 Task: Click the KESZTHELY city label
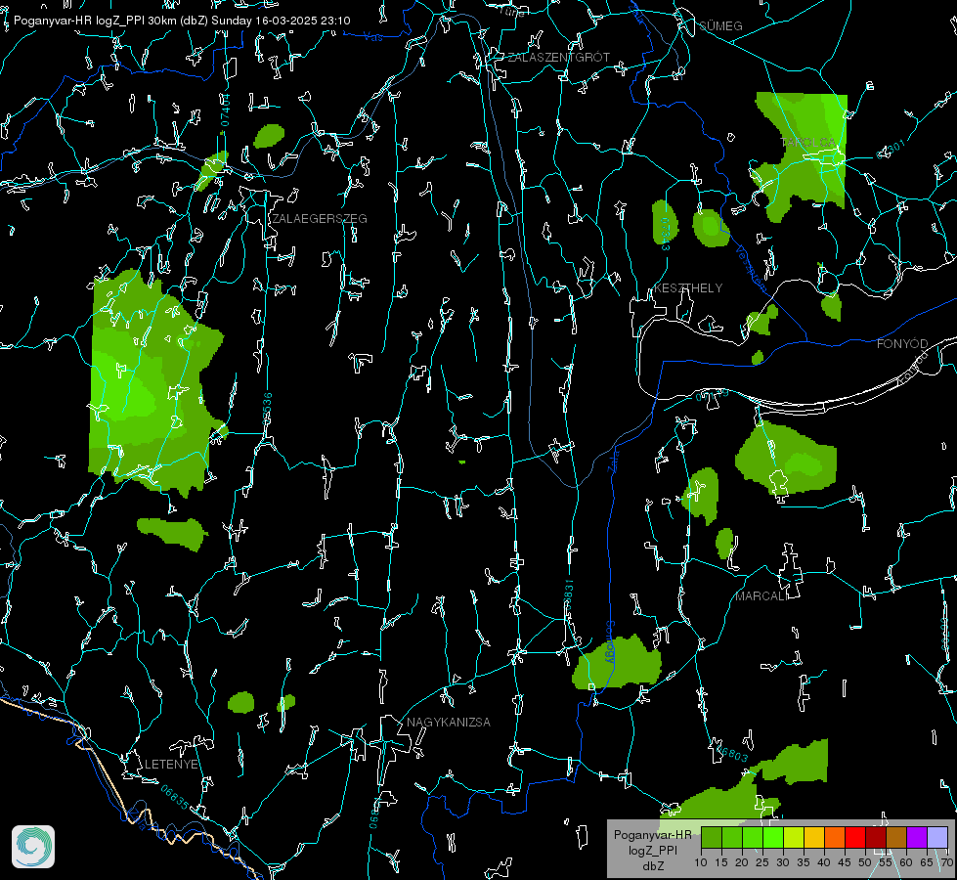[x=688, y=288]
